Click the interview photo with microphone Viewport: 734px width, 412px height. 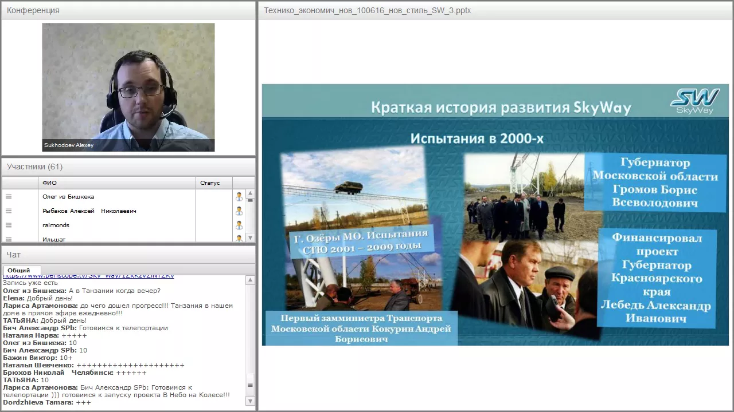[525, 289]
